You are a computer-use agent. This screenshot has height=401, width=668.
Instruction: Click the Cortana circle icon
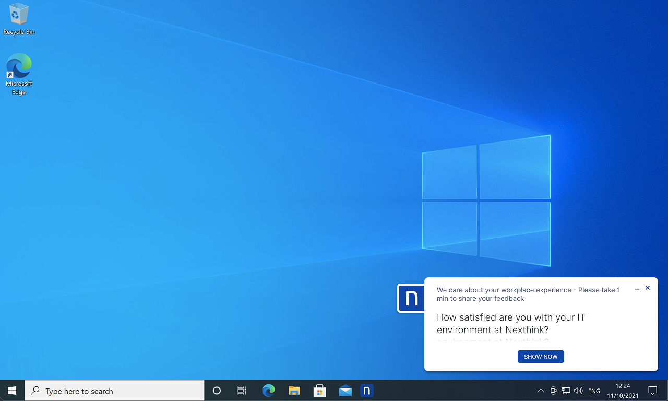click(217, 391)
